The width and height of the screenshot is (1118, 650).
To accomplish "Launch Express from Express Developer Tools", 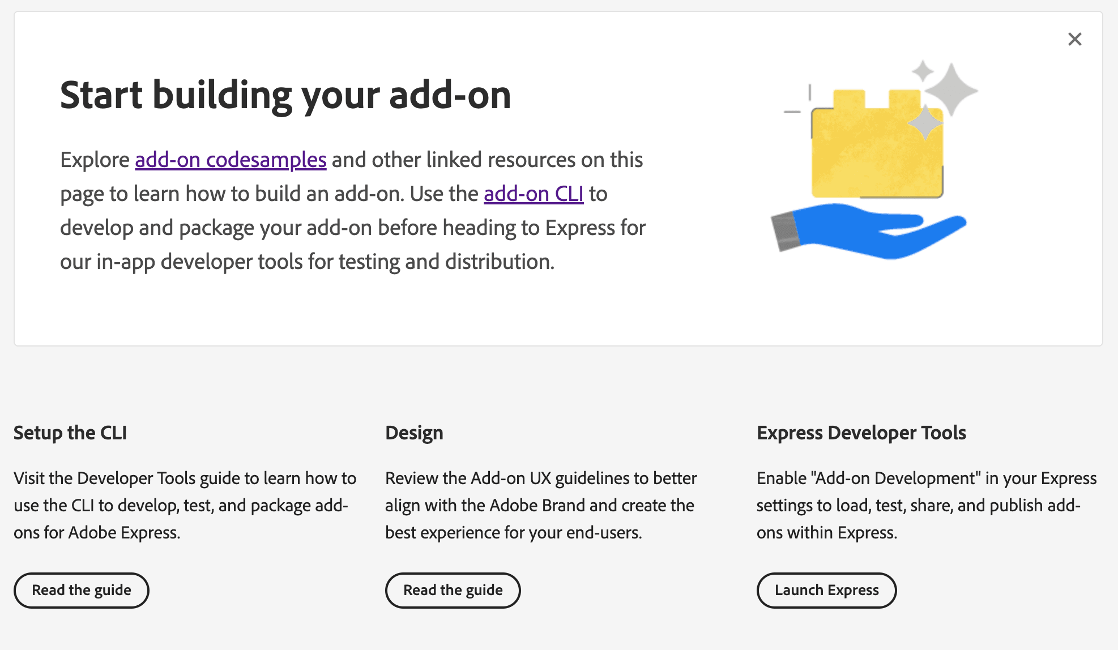I will [826, 590].
